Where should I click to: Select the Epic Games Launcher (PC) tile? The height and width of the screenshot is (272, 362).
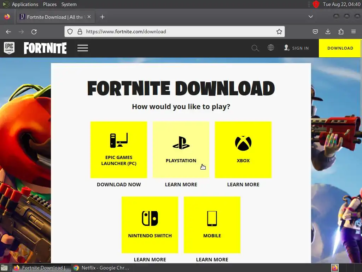119,150
